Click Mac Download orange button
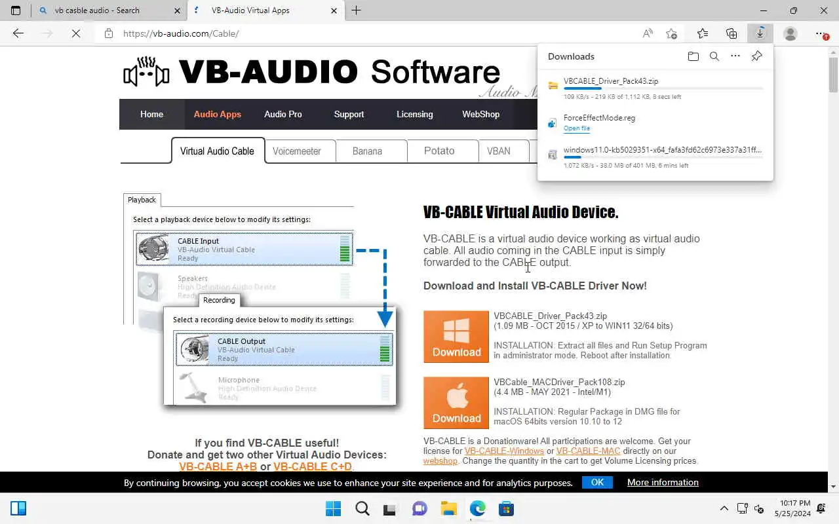 click(456, 403)
